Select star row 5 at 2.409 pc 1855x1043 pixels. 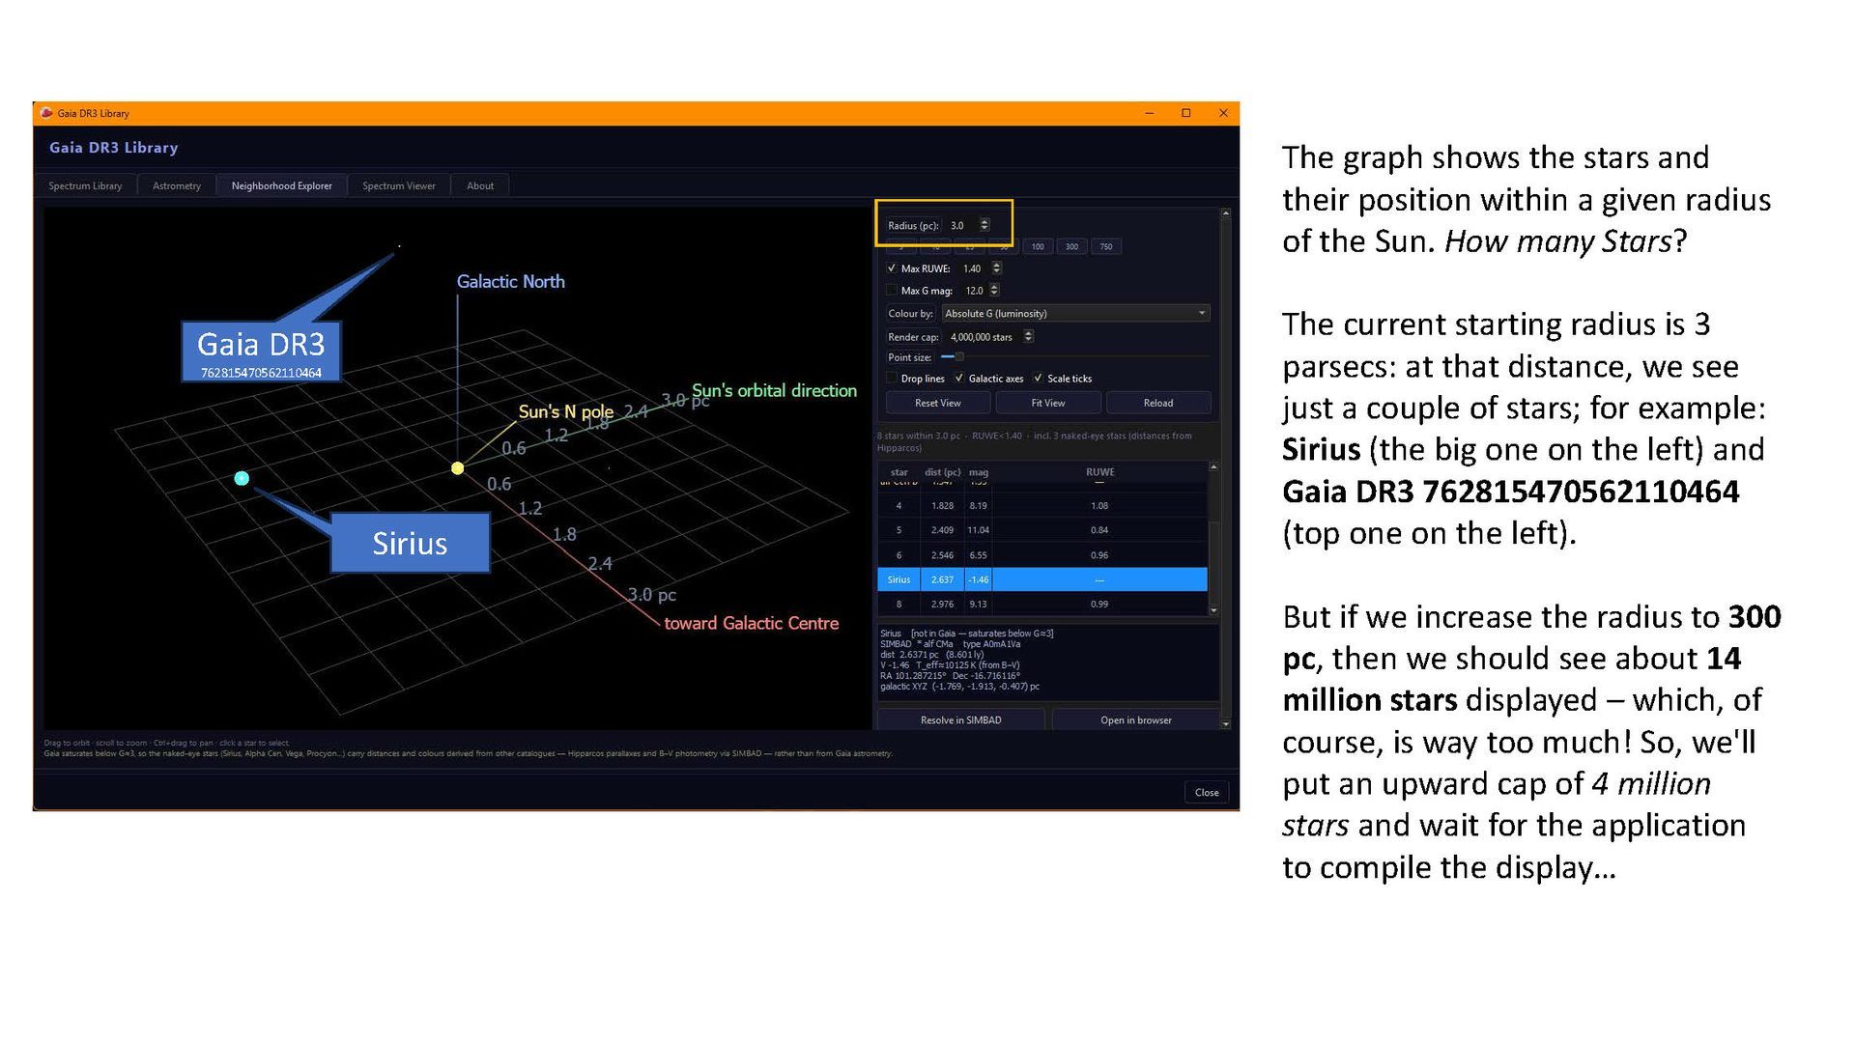(x=1042, y=530)
